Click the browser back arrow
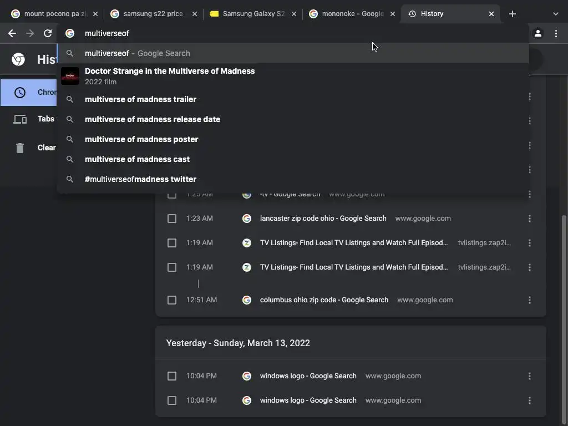The image size is (568, 426). click(12, 33)
